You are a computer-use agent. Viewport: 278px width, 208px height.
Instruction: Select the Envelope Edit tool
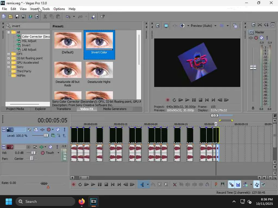tap(153, 185)
